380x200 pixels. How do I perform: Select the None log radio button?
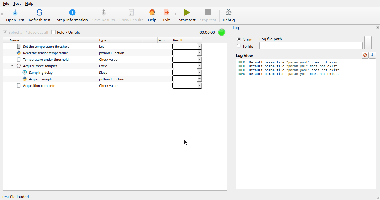tap(239, 39)
